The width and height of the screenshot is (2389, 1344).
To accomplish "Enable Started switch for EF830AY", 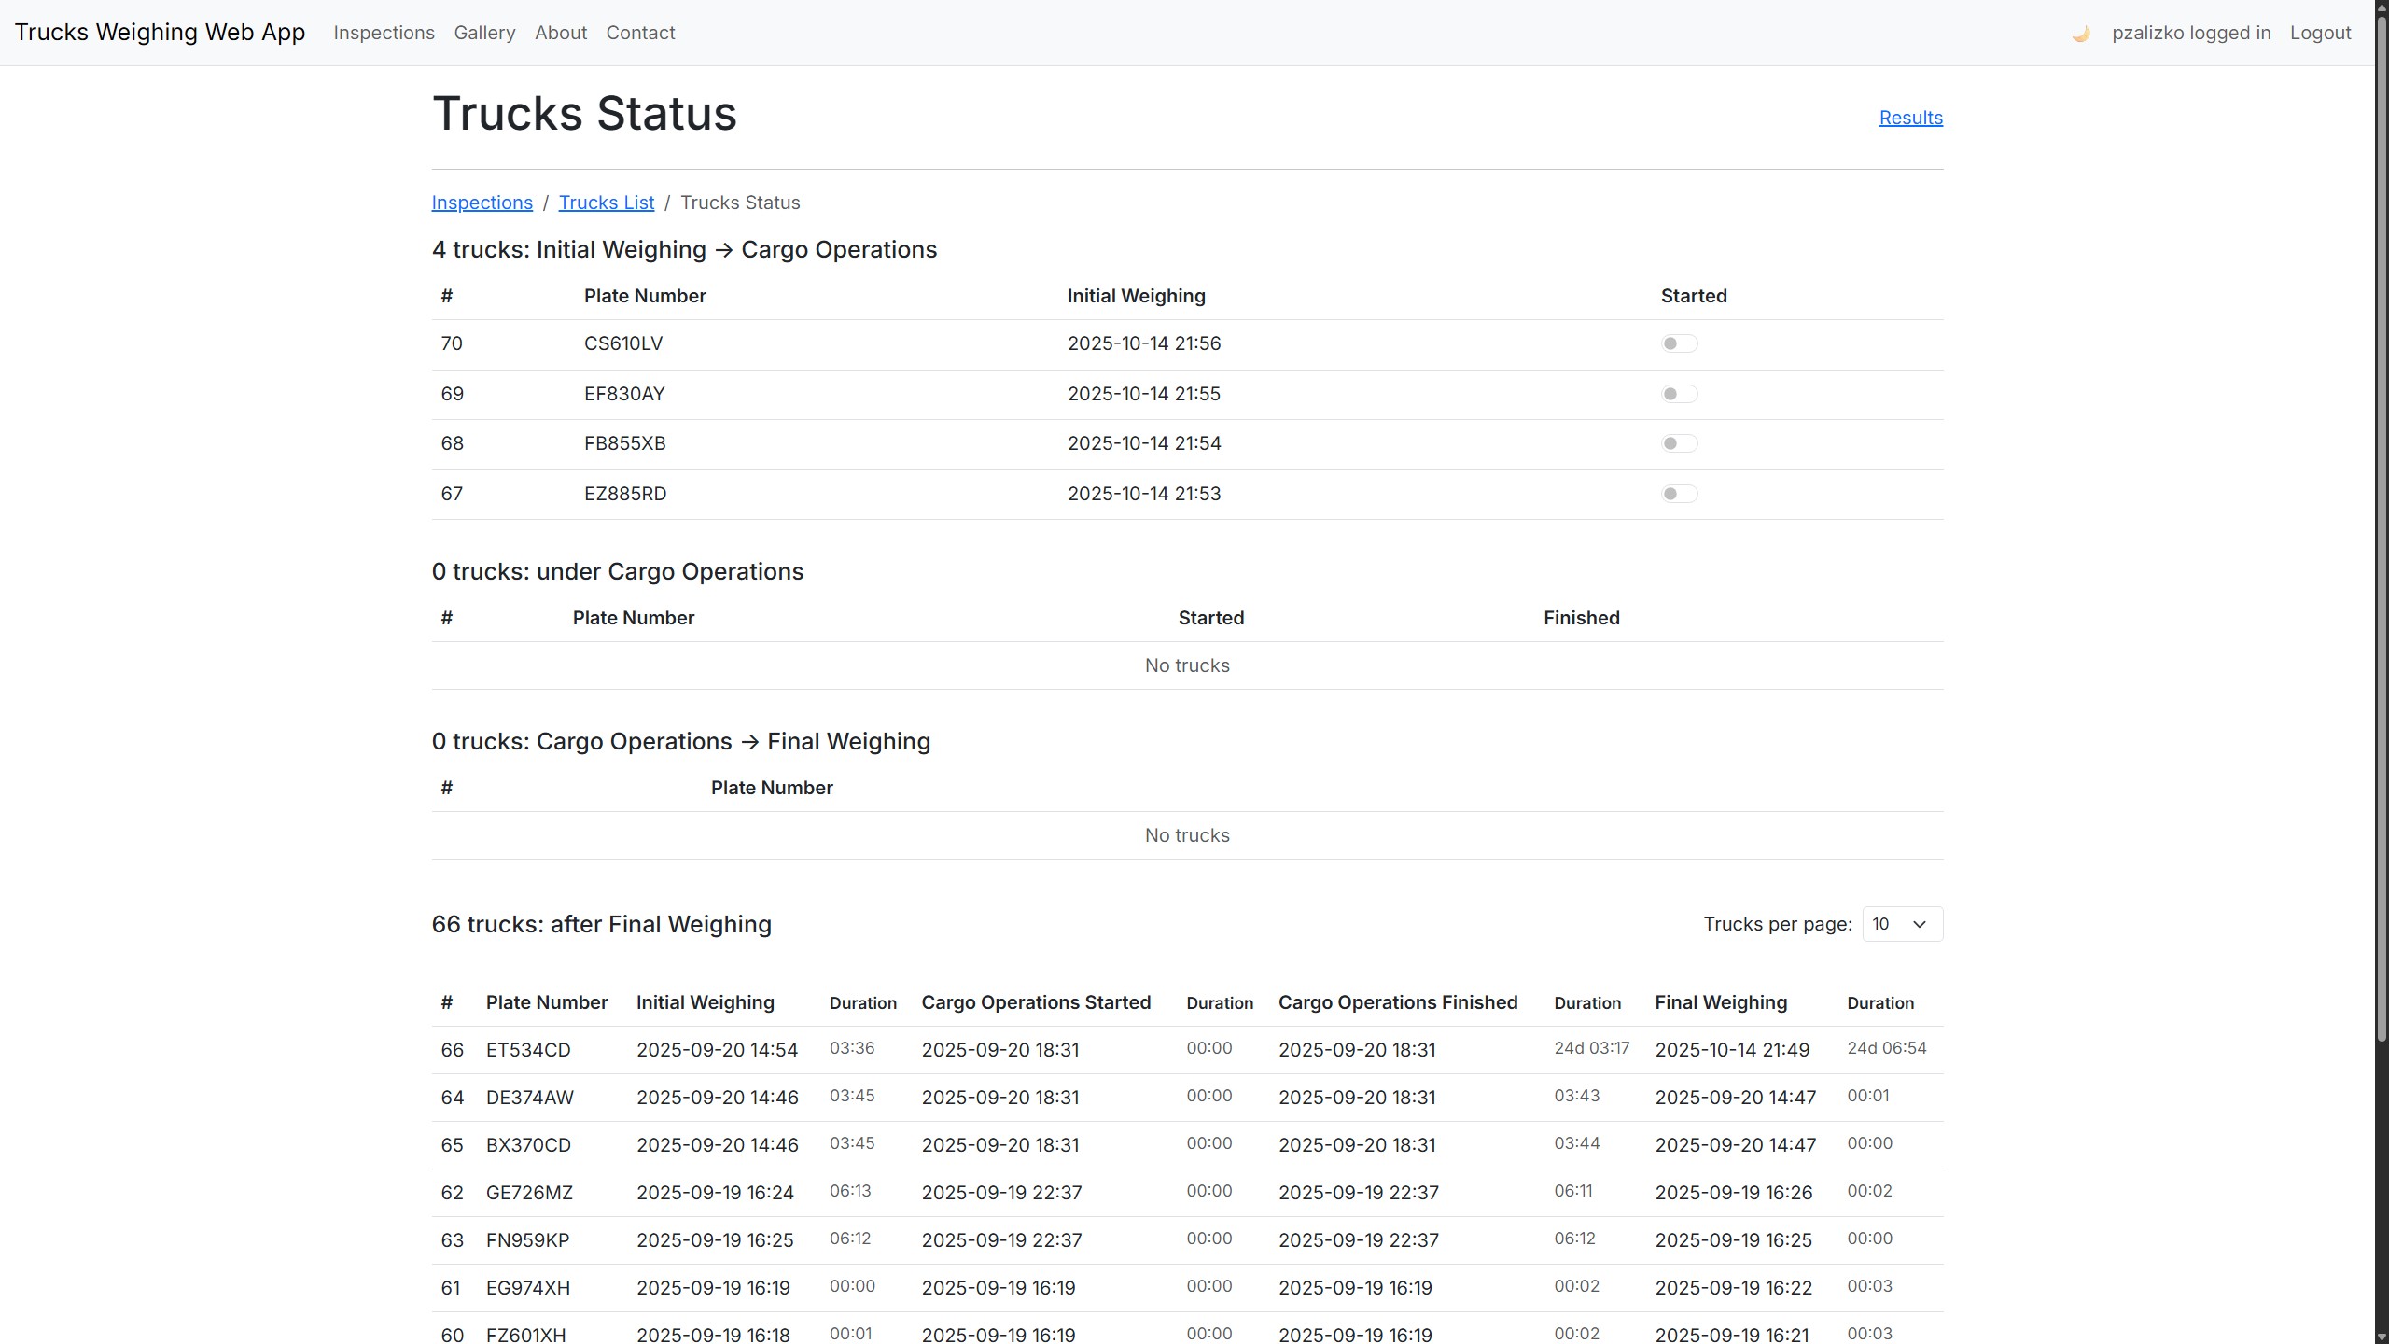I will [x=1678, y=394].
